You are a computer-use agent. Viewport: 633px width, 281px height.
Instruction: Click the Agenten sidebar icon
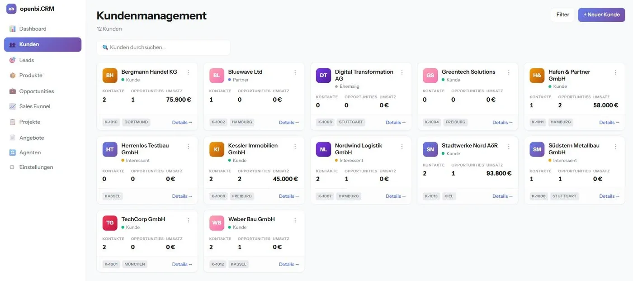[12, 152]
